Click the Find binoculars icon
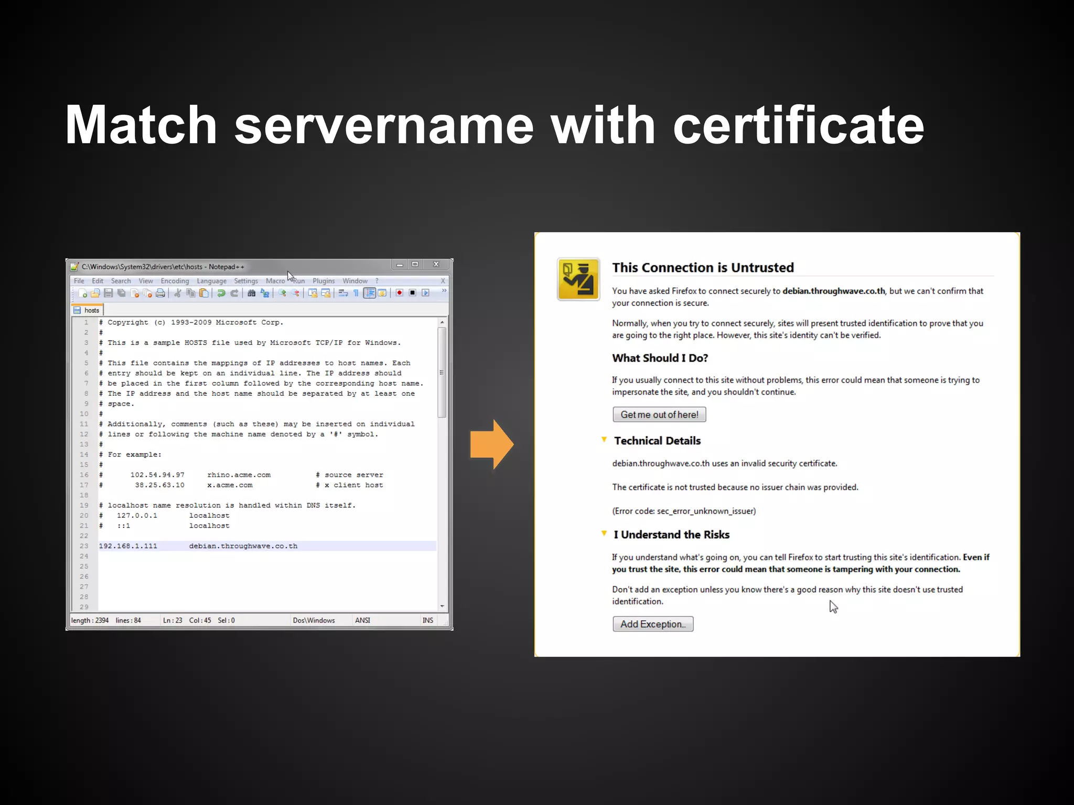This screenshot has width=1074, height=805. [x=252, y=293]
